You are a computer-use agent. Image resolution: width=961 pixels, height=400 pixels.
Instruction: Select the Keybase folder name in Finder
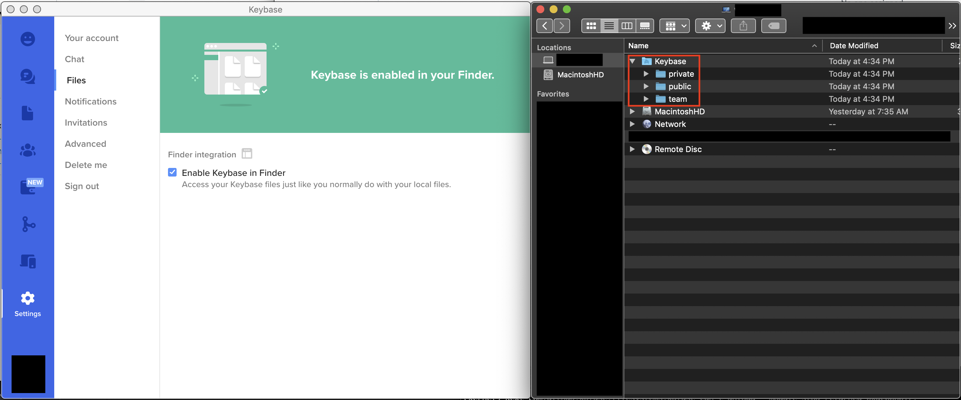670,61
